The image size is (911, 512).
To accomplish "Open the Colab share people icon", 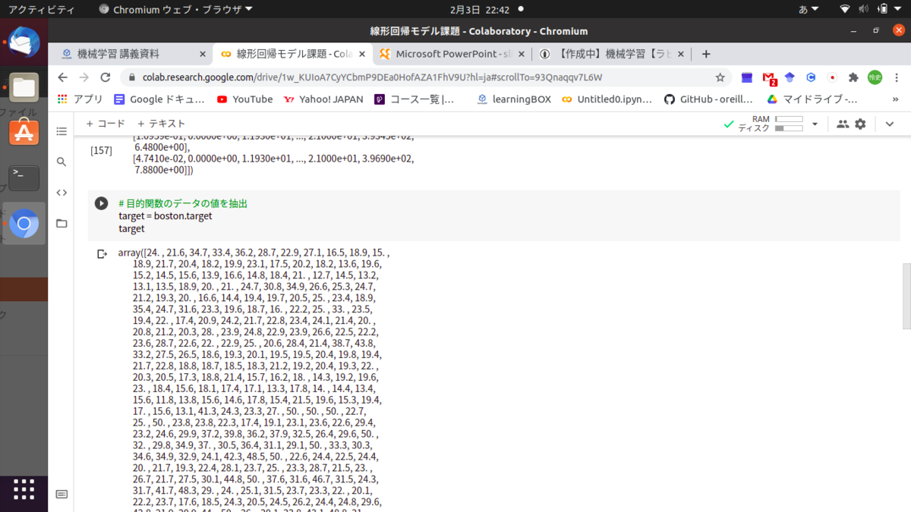I will 843,124.
